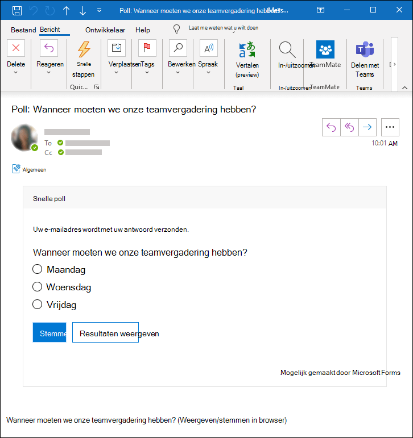413x438 pixels.
Task: Open Quick Access Toolbar customize dropdown
Action: (x=99, y=11)
